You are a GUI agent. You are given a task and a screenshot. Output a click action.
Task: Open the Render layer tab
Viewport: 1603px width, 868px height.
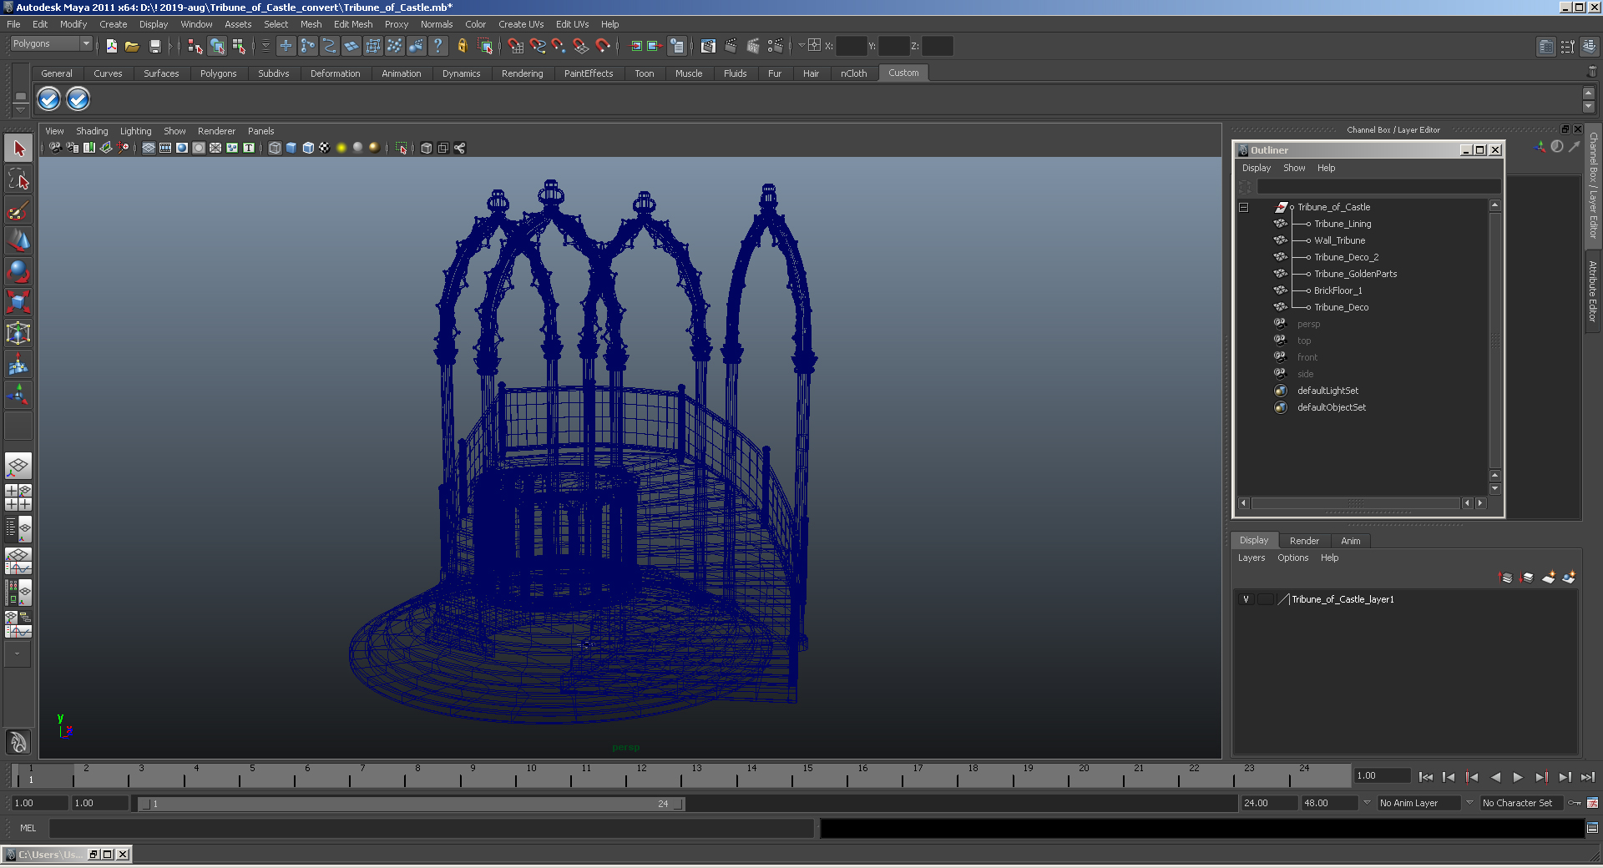[x=1304, y=541]
